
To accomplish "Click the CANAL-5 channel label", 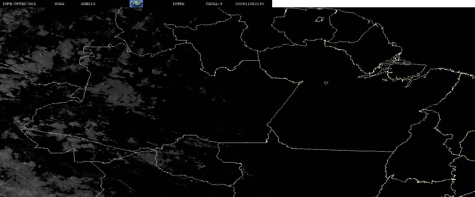I will coord(214,4).
